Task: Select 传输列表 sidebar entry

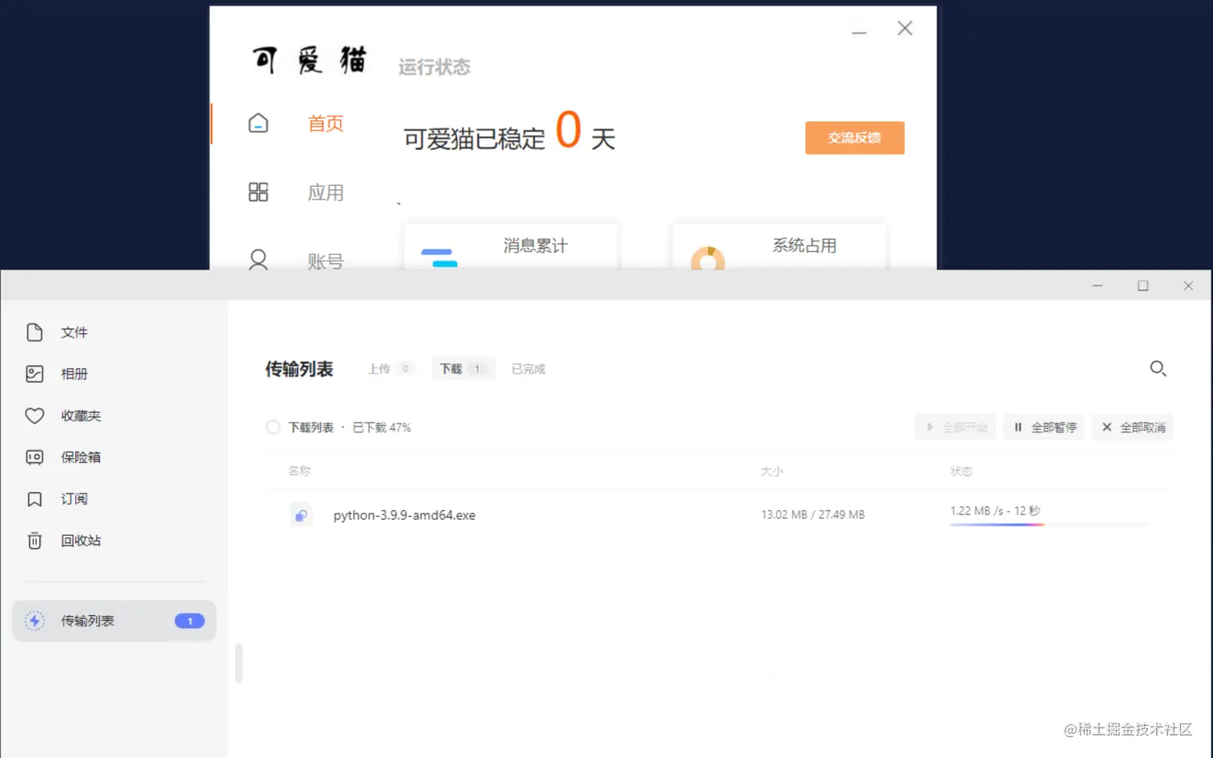Action: 114,621
